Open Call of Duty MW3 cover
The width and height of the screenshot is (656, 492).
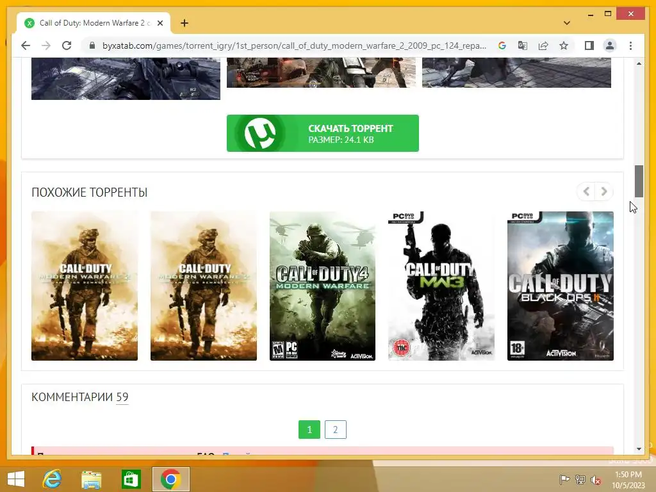coord(441,286)
